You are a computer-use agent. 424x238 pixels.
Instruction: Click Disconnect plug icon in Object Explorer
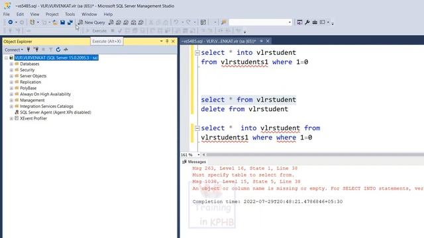[x=36, y=50]
